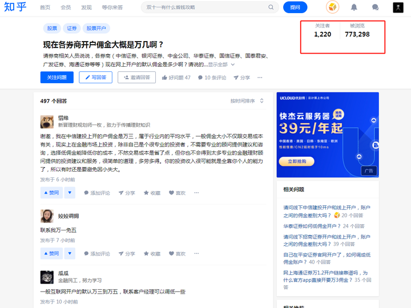Open 姣姣调拥's avatar
This screenshot has height=308, width=411.
point(47,216)
